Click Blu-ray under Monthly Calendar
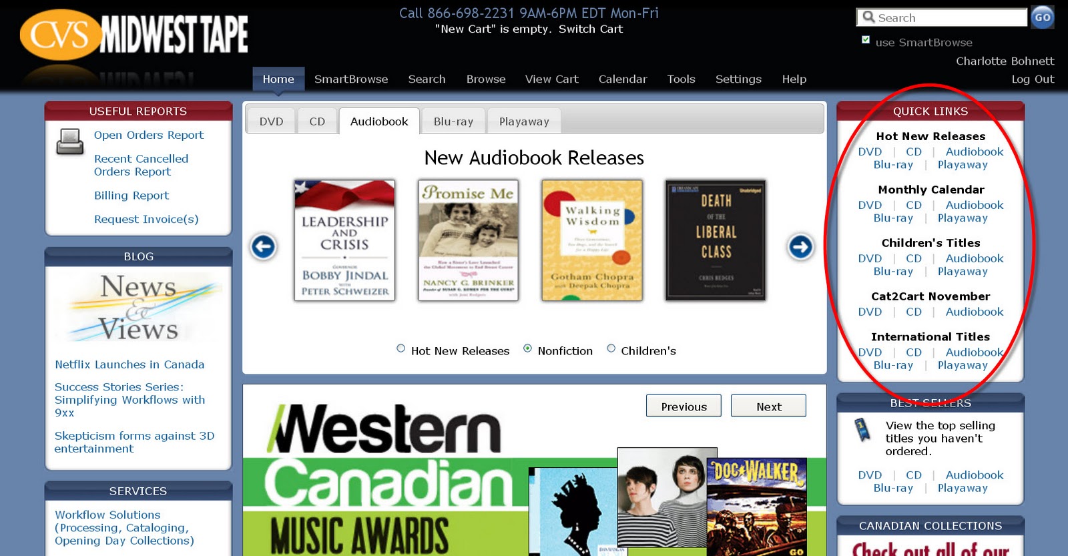Screen dimensions: 1068x556 coord(893,218)
